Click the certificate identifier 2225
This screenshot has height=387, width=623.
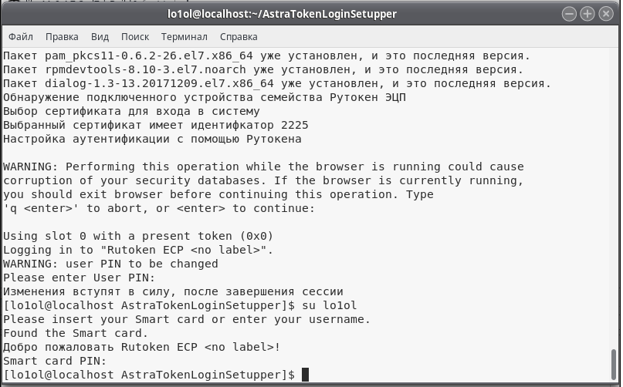point(294,125)
